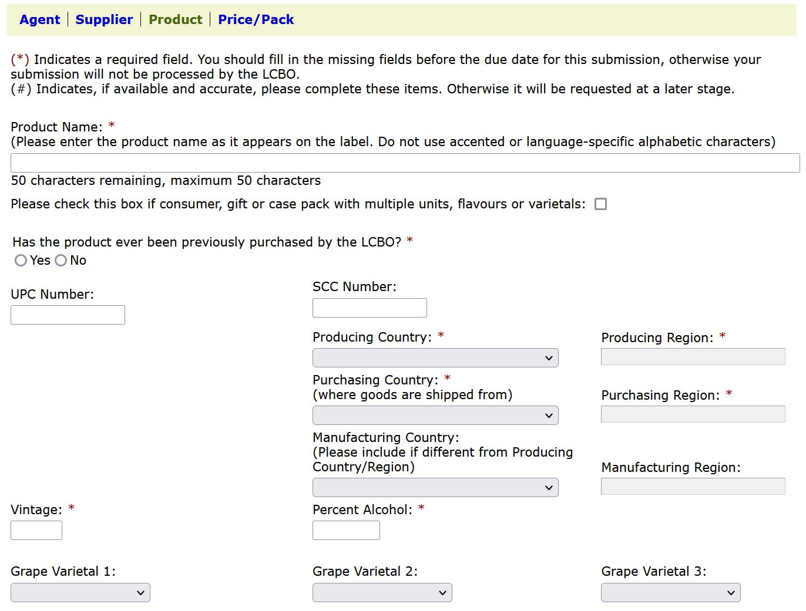Click the Manufacturing Region field
Viewport: 806px width, 611px height.
tap(693, 486)
